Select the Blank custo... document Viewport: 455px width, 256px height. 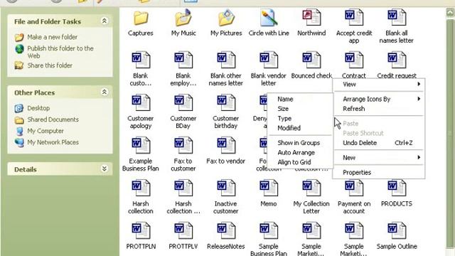[141, 60]
